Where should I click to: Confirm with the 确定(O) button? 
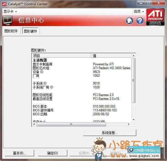(52, 153)
